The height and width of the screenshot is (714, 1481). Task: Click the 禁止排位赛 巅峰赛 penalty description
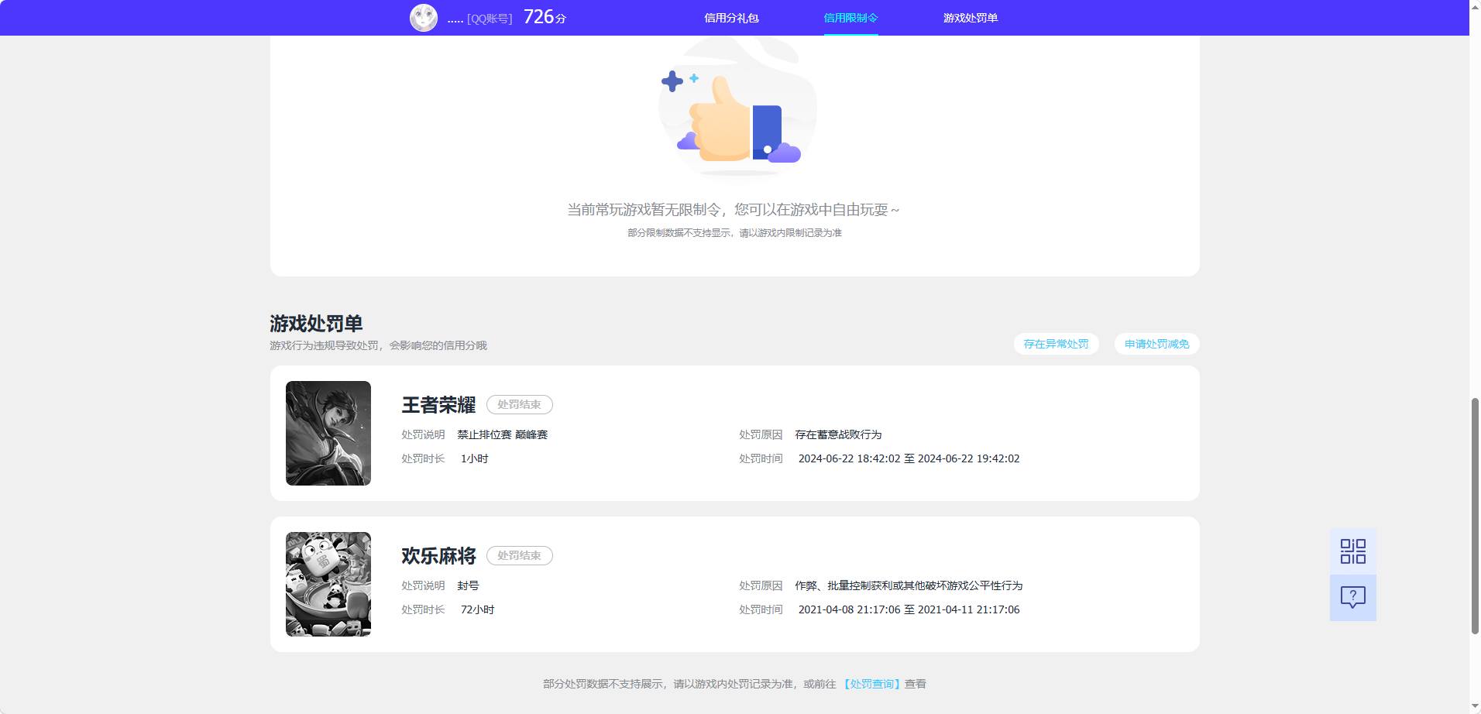pos(502,434)
